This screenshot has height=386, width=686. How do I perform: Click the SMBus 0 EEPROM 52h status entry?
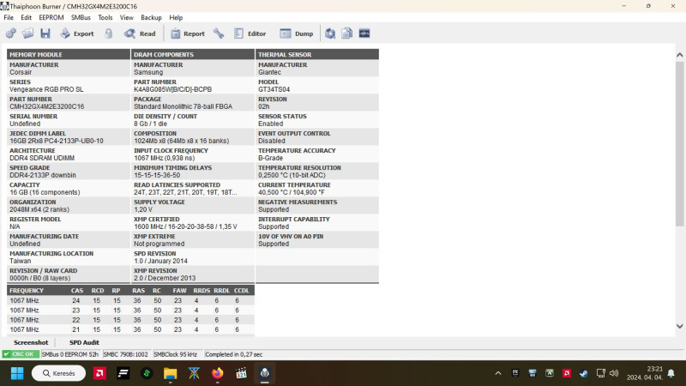(x=70, y=354)
